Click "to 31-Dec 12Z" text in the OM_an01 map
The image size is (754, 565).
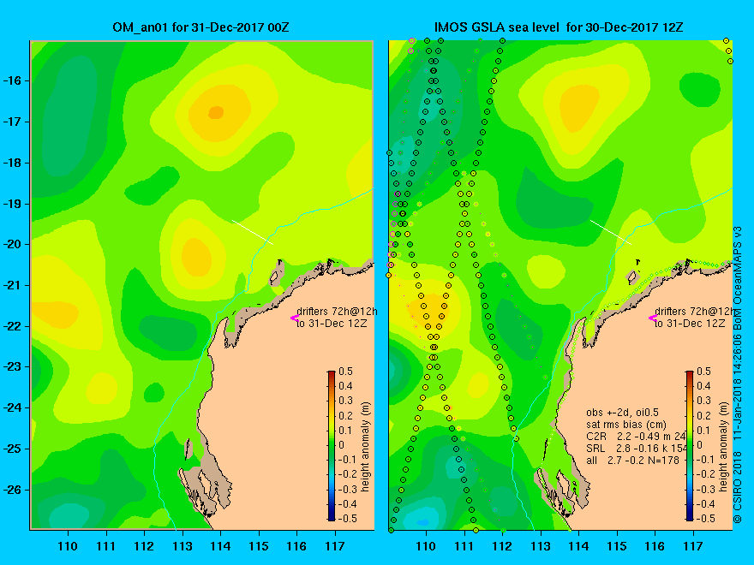pos(332,324)
